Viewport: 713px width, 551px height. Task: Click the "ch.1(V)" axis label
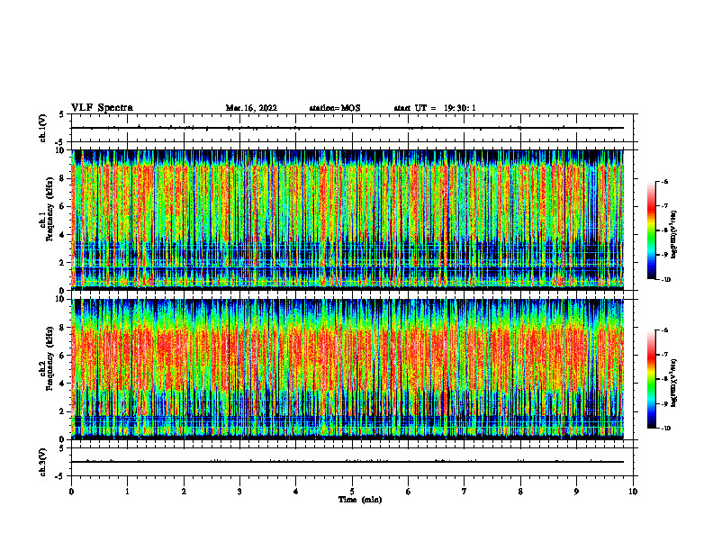pos(43,128)
